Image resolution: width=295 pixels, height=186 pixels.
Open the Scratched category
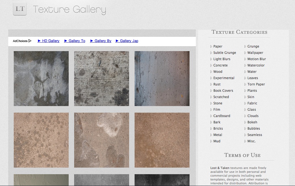(221, 97)
